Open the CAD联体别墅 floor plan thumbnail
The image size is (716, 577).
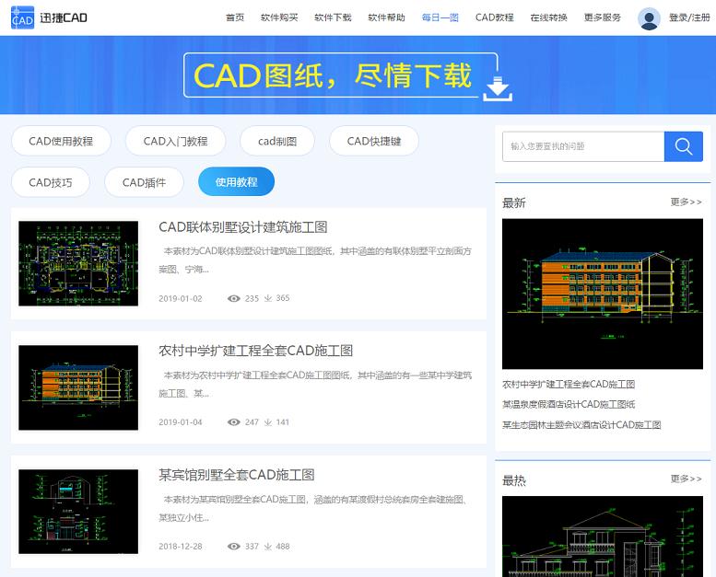pos(78,263)
